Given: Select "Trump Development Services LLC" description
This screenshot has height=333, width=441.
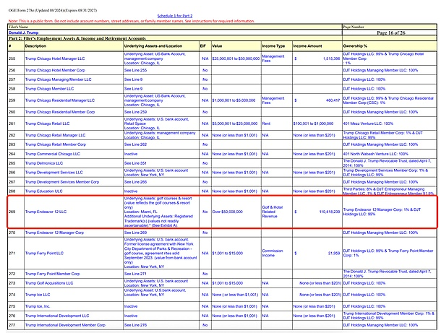Looking at the screenshot, I should point(54,172).
